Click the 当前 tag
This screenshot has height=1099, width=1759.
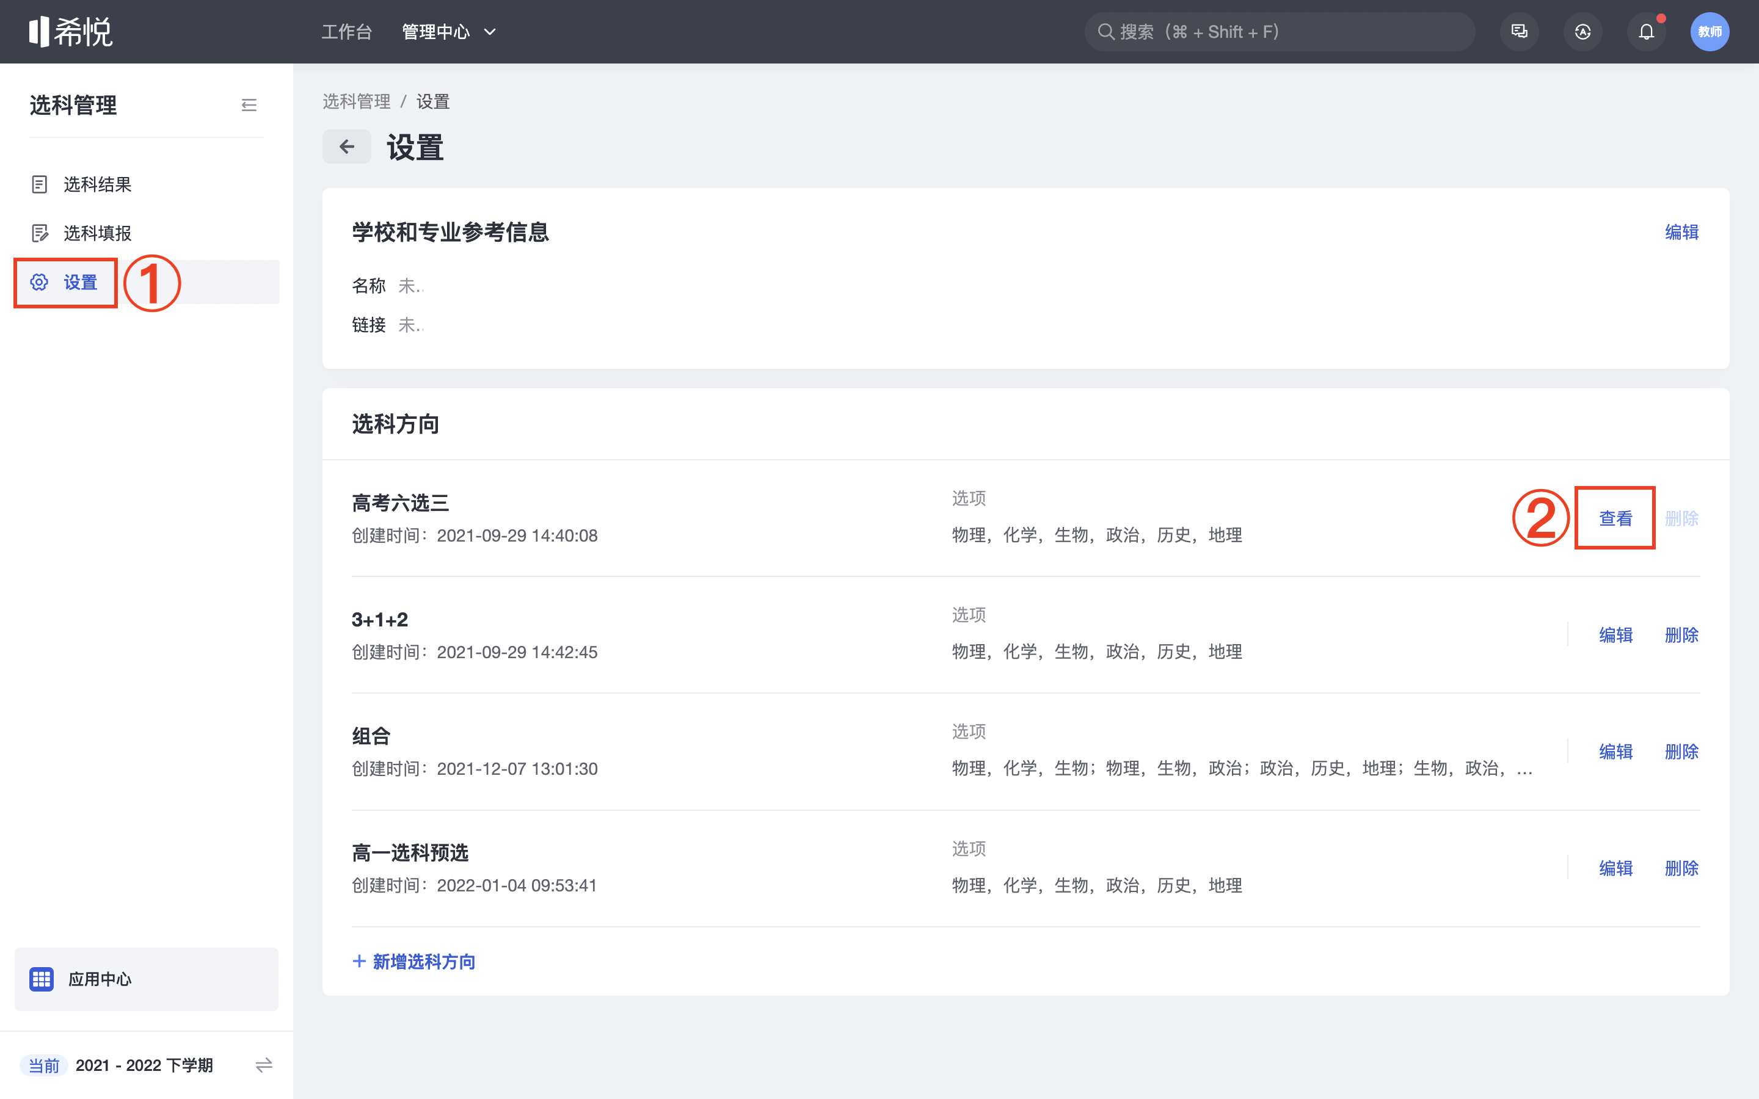[x=43, y=1065]
